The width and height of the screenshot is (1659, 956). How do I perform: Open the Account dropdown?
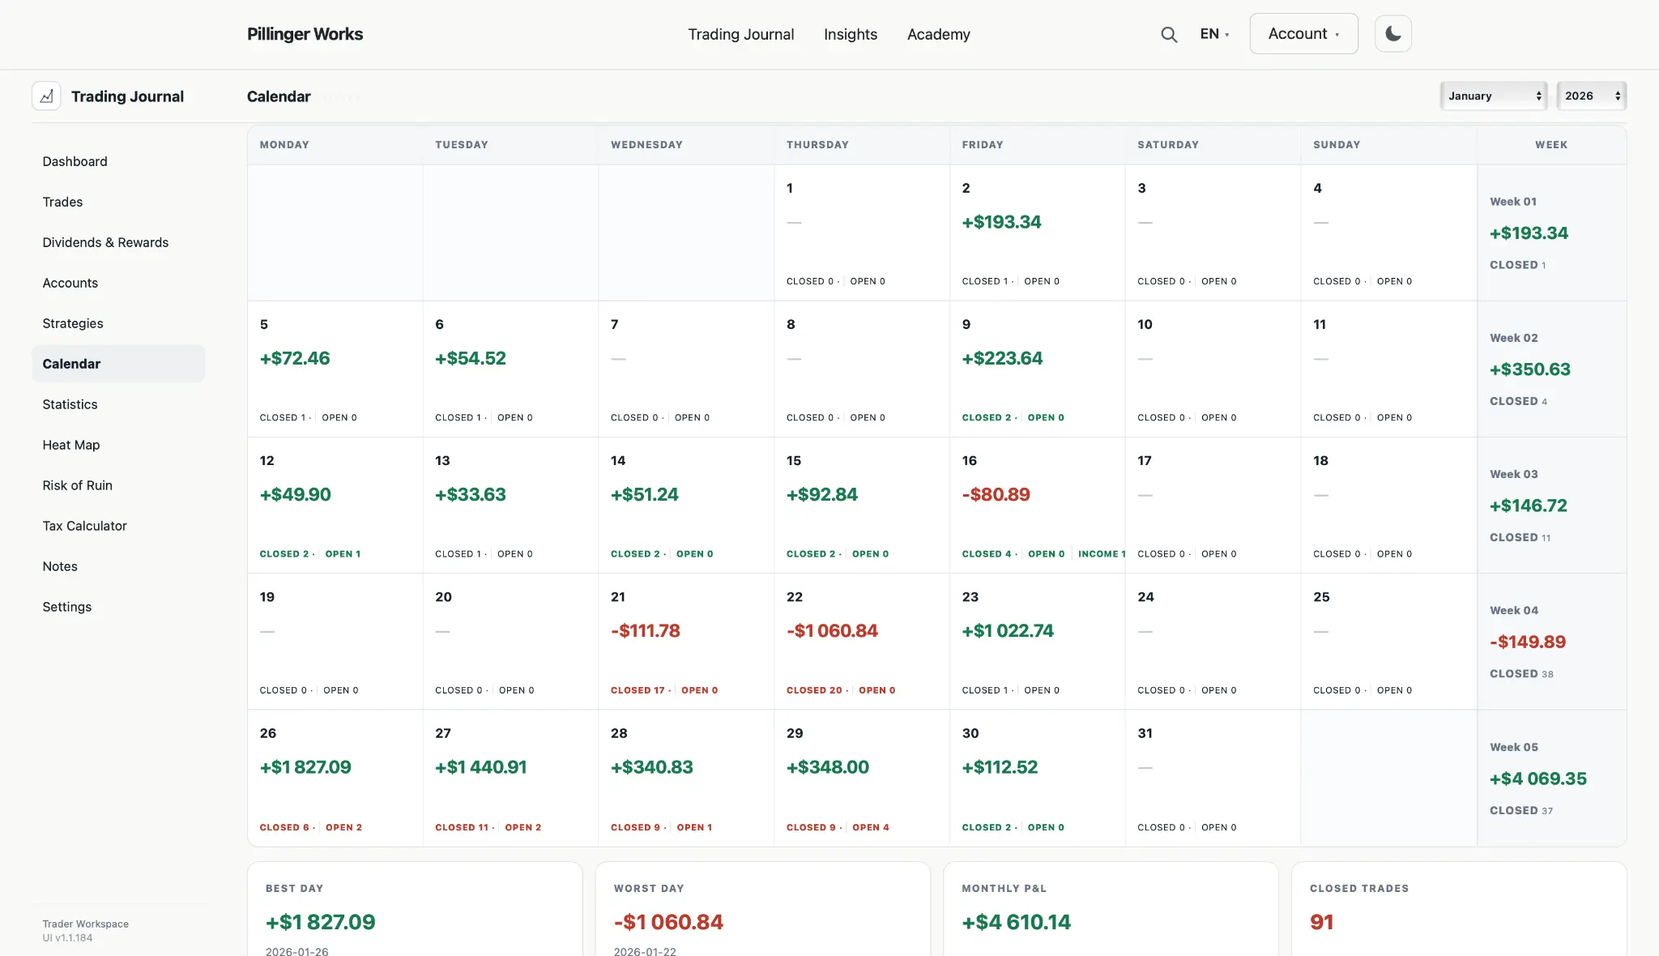tap(1303, 34)
